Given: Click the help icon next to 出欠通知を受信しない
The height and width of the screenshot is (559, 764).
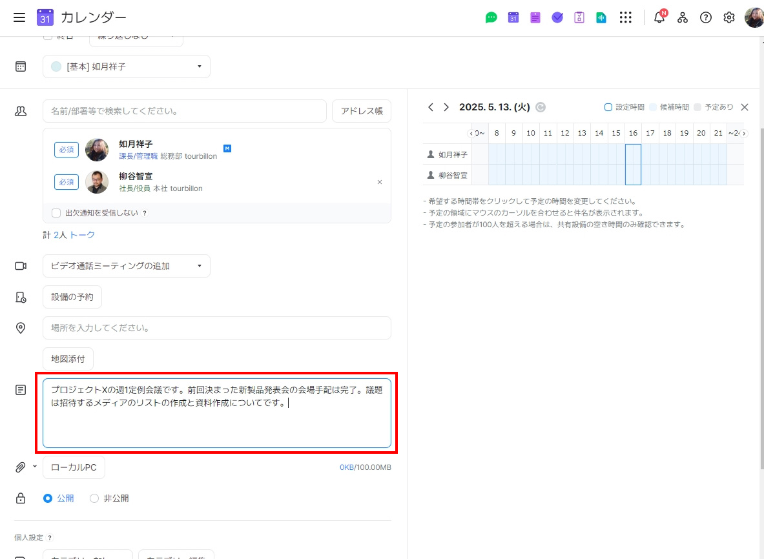Looking at the screenshot, I should click(x=145, y=213).
